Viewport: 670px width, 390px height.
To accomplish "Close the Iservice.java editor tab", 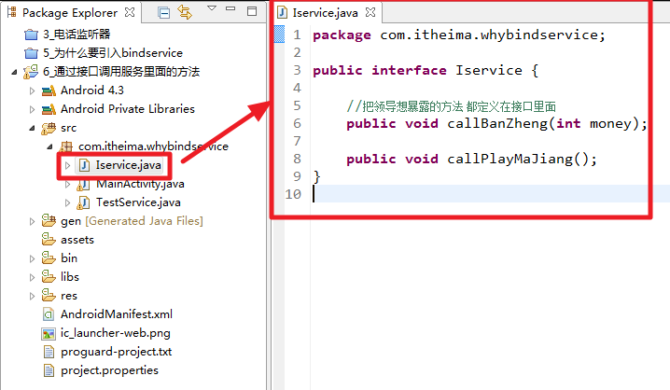I will 370,13.
